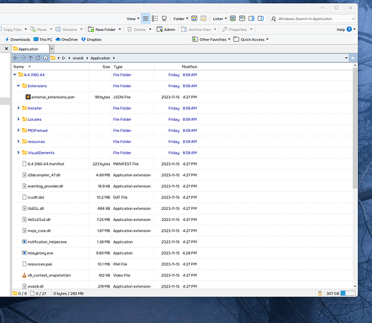The height and width of the screenshot is (323, 372).
Task: Click the Properties button
Action: tap(234, 30)
